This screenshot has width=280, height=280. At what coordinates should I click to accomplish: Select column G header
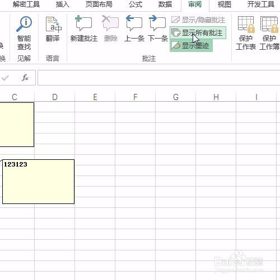(176, 97)
